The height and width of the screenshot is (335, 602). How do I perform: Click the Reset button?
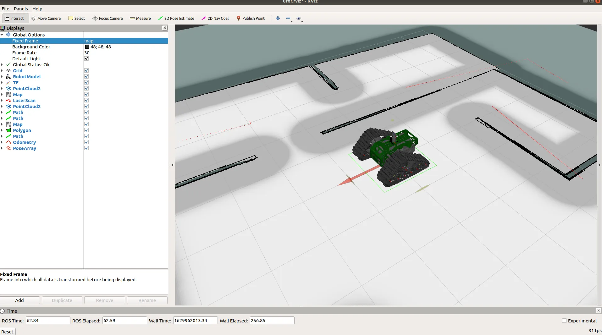7,332
